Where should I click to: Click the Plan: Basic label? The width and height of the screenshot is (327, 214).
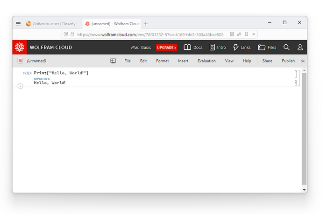[x=141, y=48]
